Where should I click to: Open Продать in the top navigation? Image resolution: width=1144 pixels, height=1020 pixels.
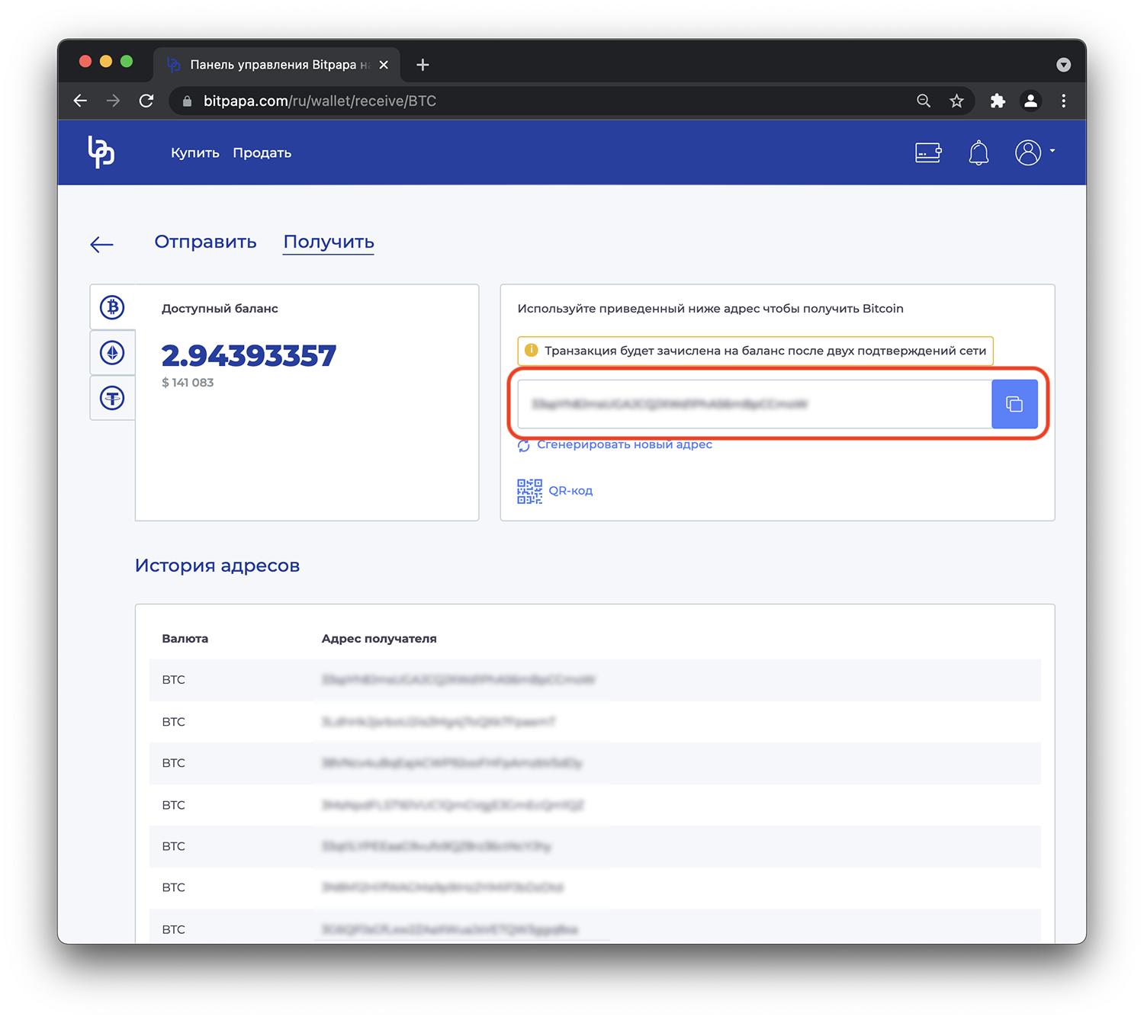262,152
